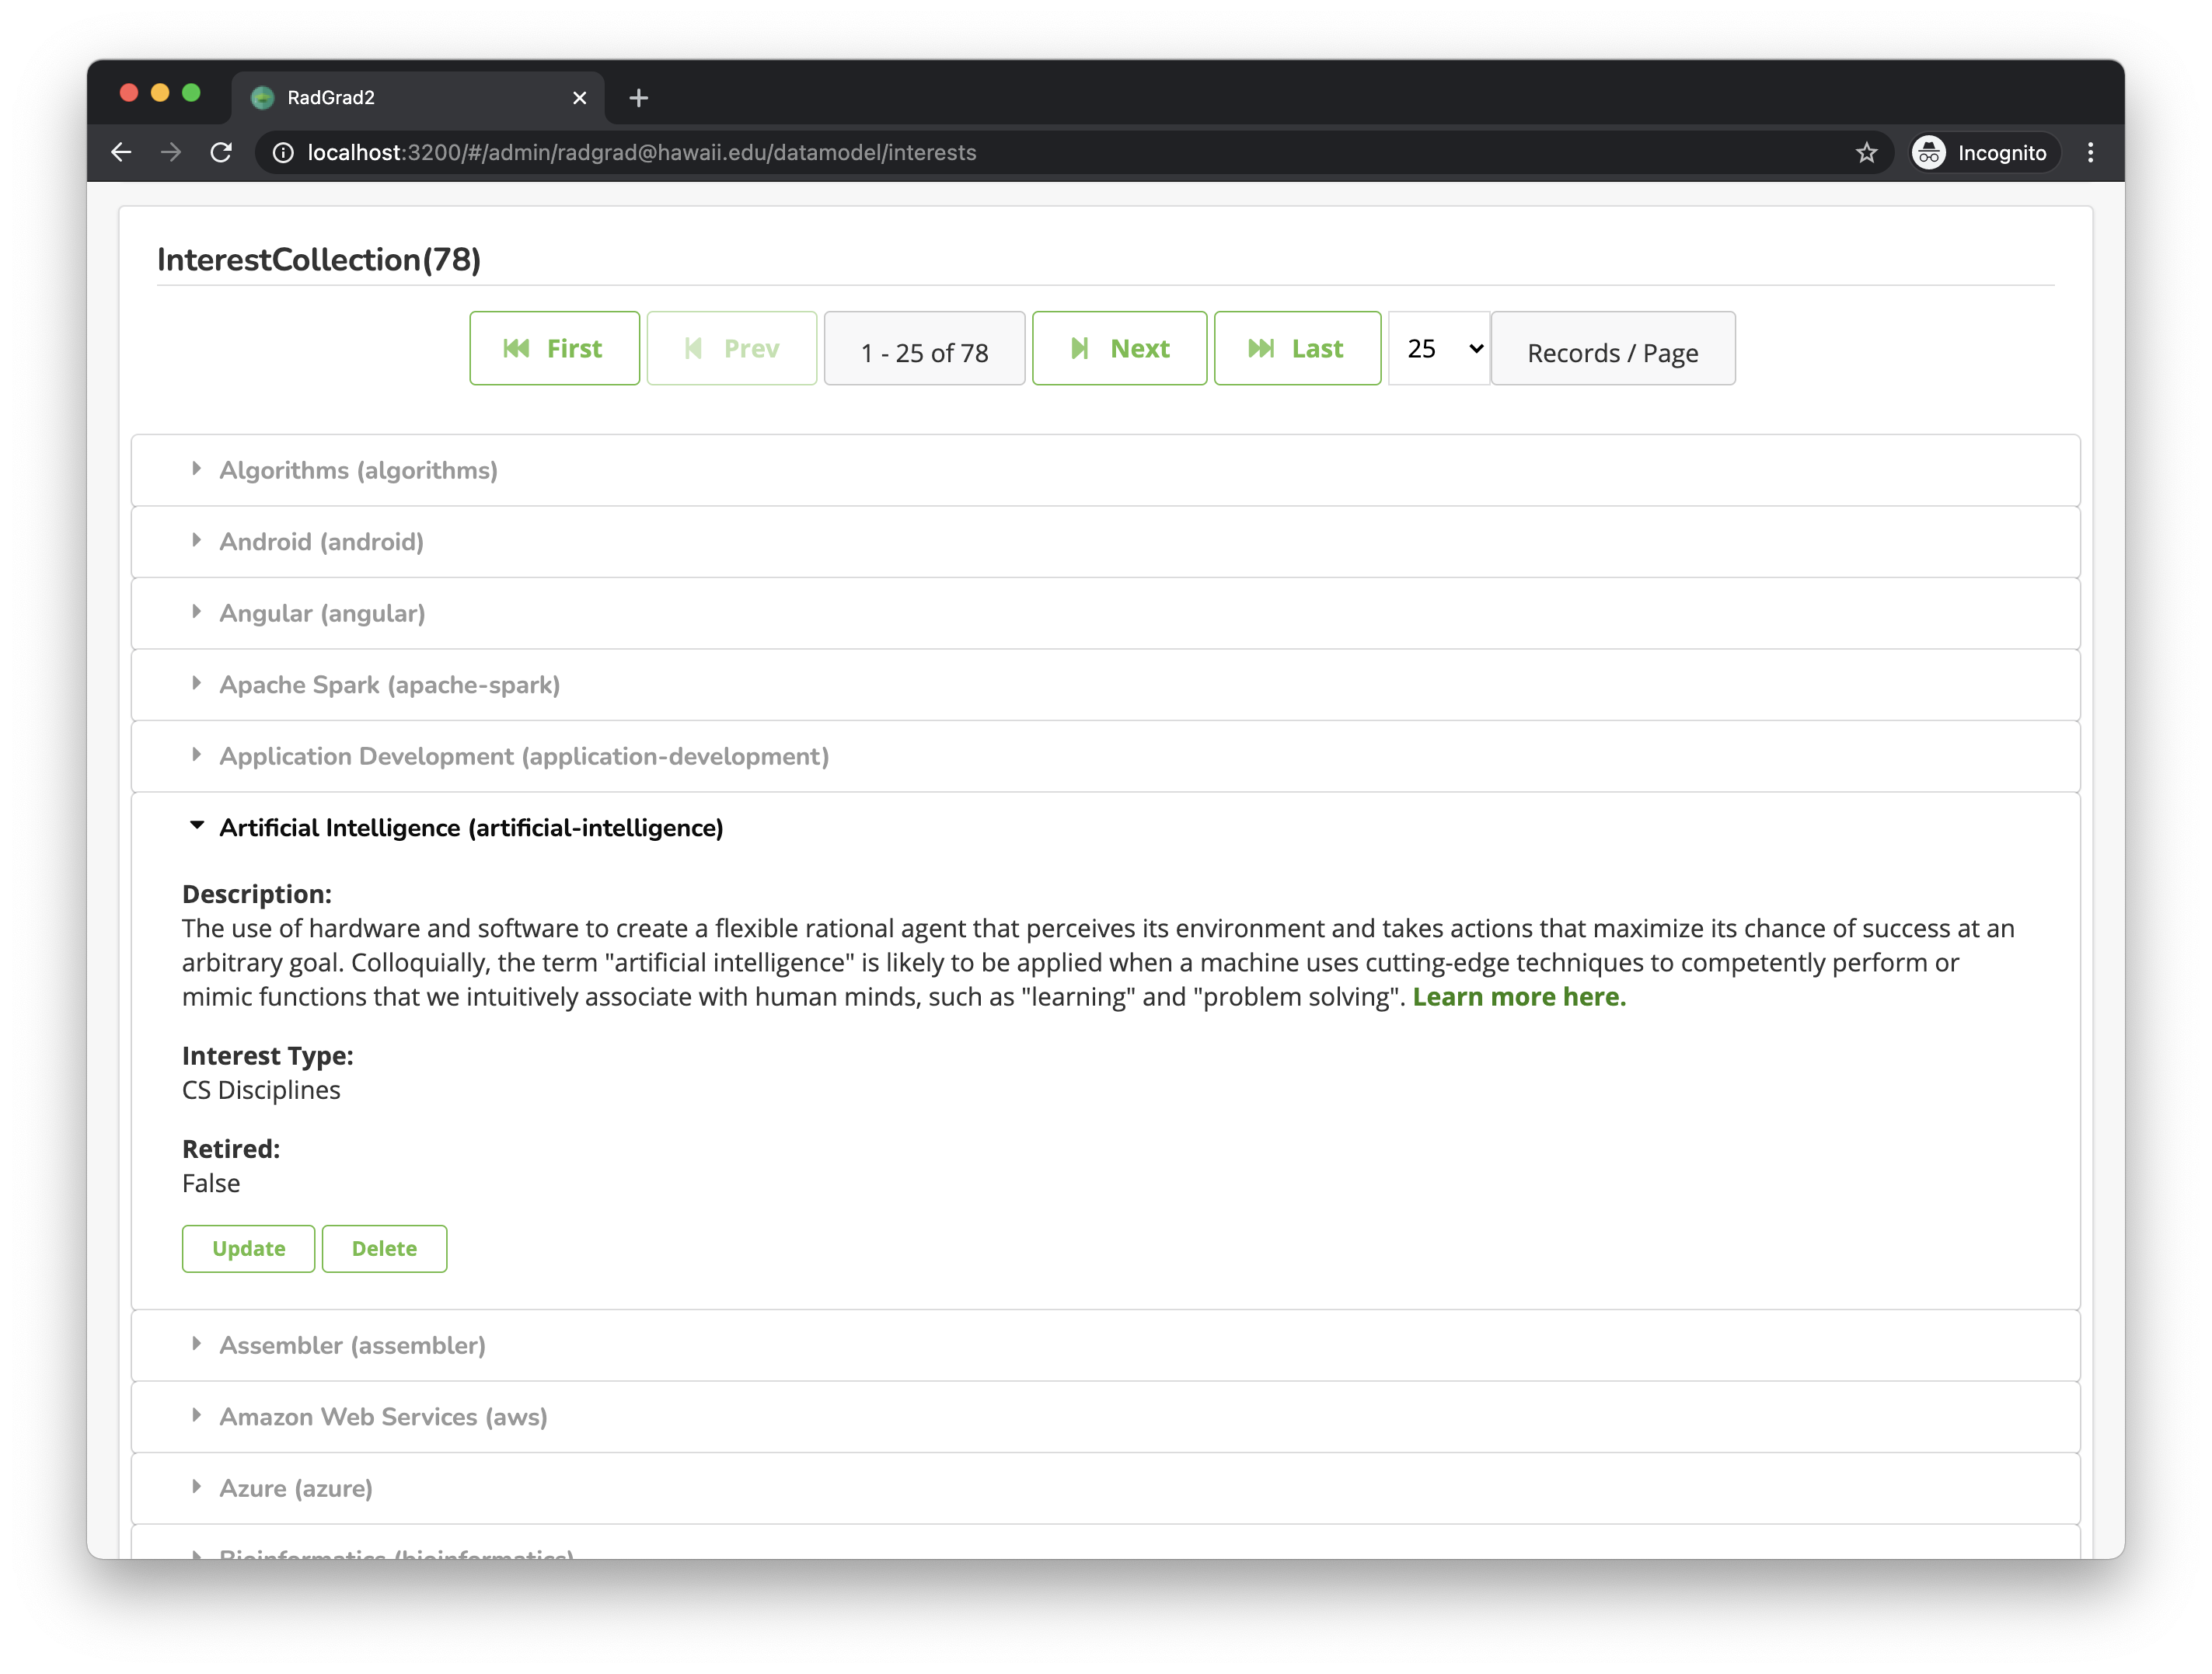Go back to the previous browser page
The width and height of the screenshot is (2212, 1674).
[121, 152]
